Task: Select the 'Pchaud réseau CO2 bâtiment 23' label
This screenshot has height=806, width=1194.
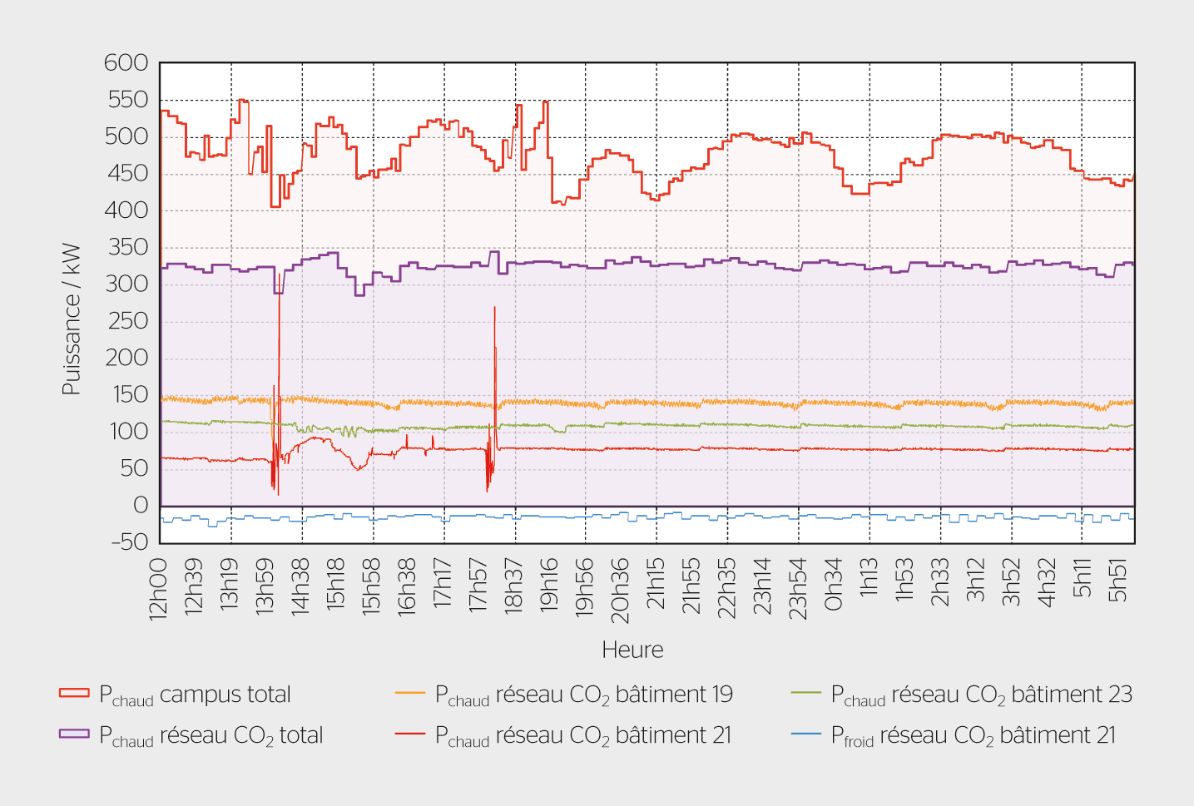Action: coord(981,695)
